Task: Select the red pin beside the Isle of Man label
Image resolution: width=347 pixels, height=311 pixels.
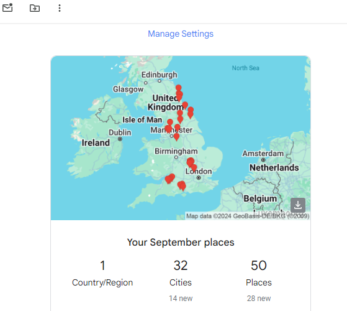Action: (170, 123)
